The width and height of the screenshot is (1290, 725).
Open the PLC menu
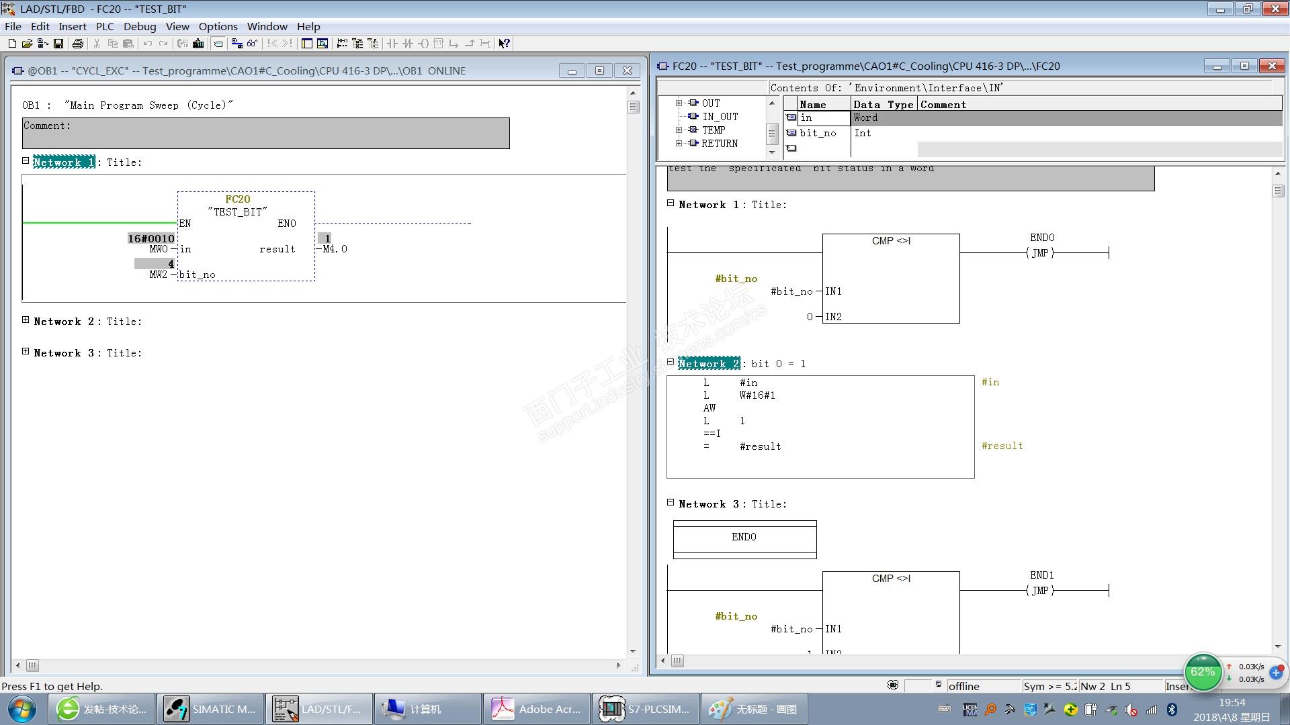point(105,27)
